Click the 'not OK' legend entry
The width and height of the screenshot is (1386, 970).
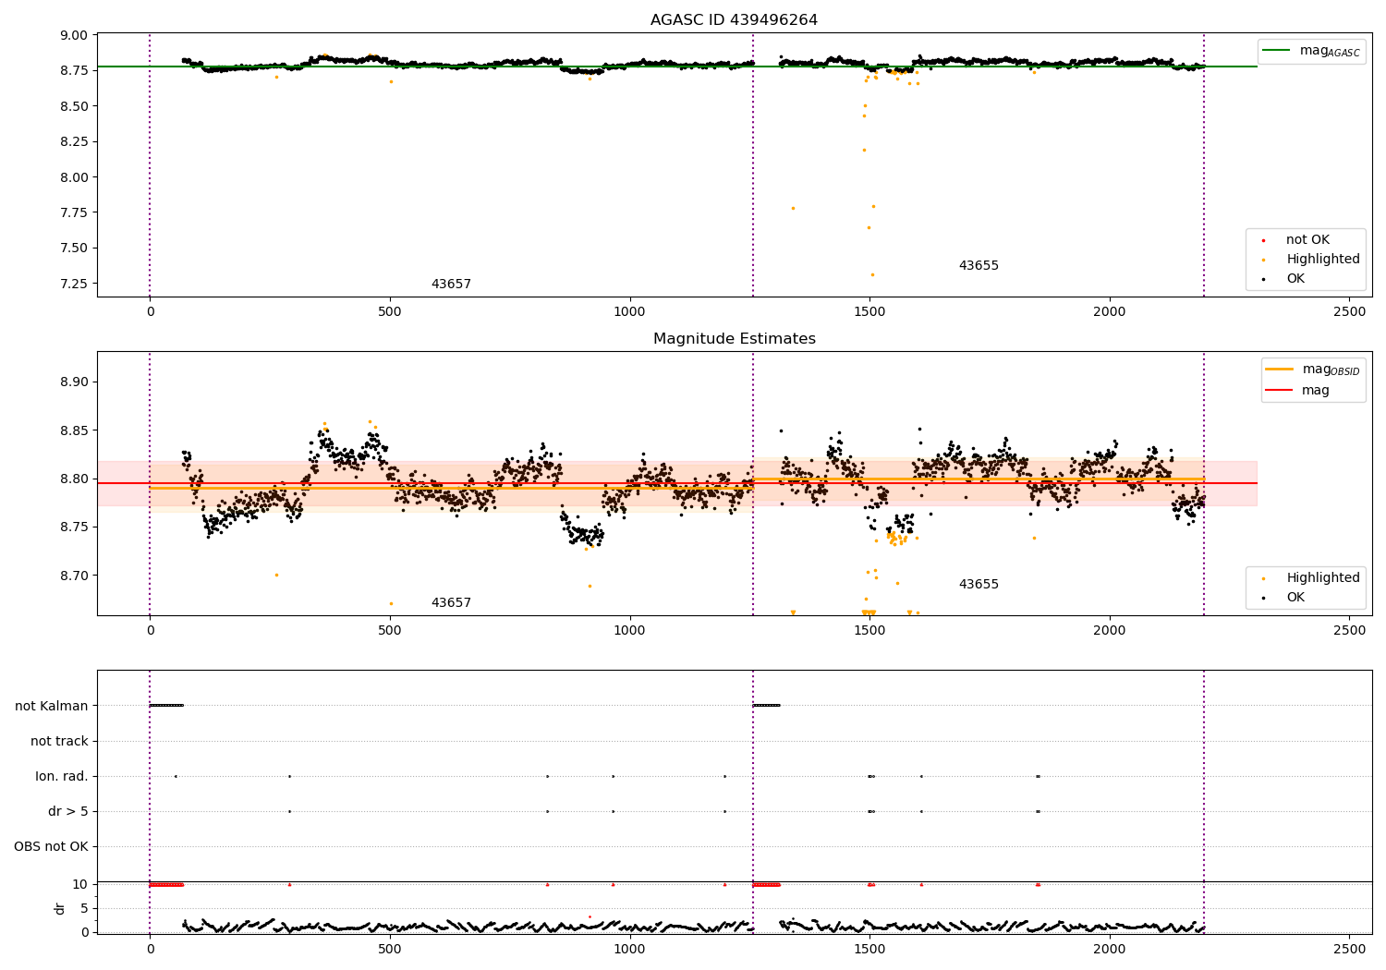click(x=1296, y=240)
